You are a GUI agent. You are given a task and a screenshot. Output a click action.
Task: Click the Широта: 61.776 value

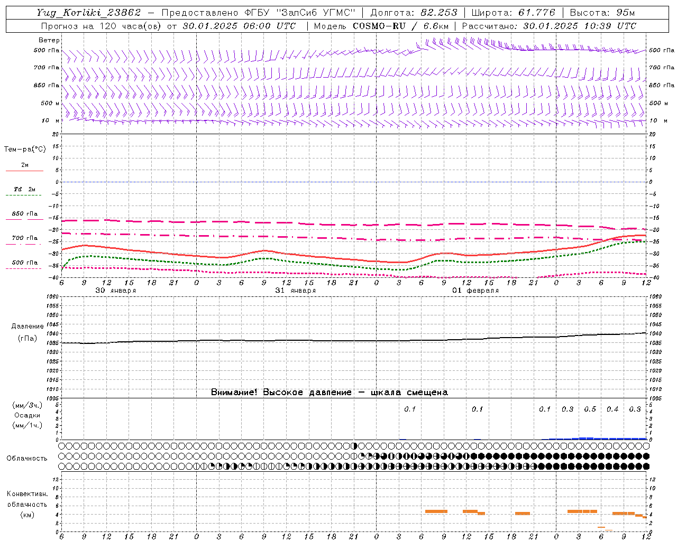coord(513,13)
